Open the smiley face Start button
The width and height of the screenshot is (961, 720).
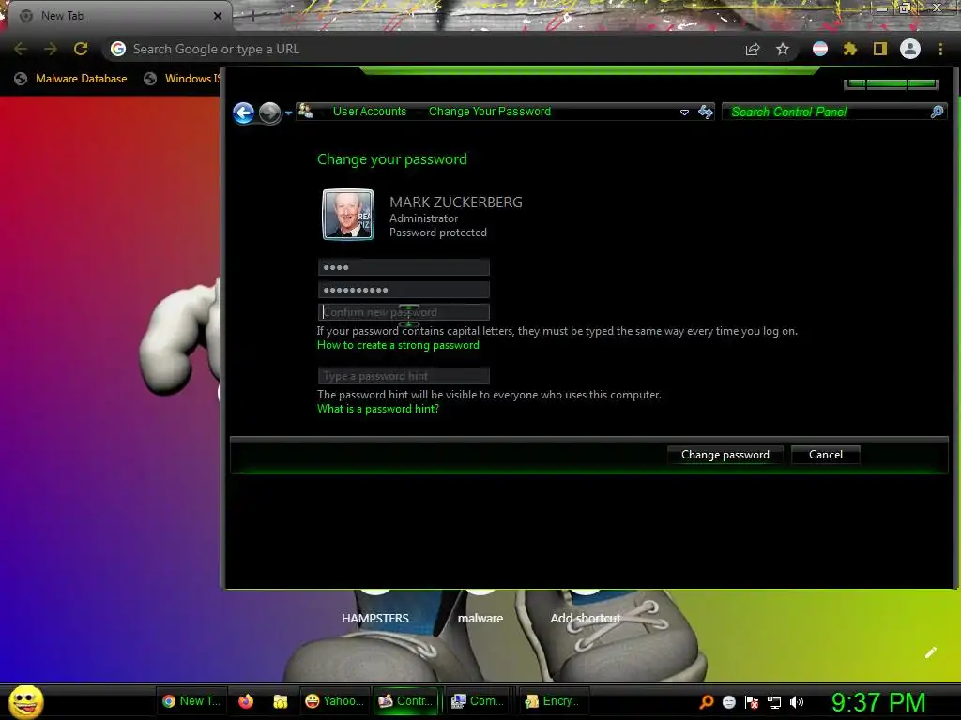point(26,701)
